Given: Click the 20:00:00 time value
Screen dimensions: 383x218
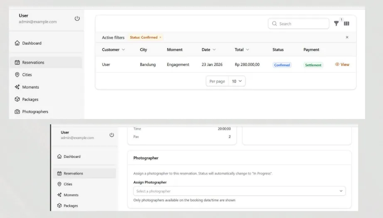Looking at the screenshot, I should pos(224,128).
